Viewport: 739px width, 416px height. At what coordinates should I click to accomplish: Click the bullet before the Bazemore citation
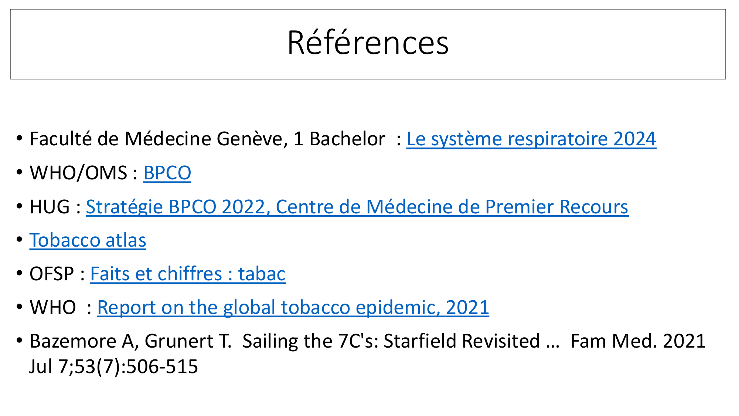[20, 341]
